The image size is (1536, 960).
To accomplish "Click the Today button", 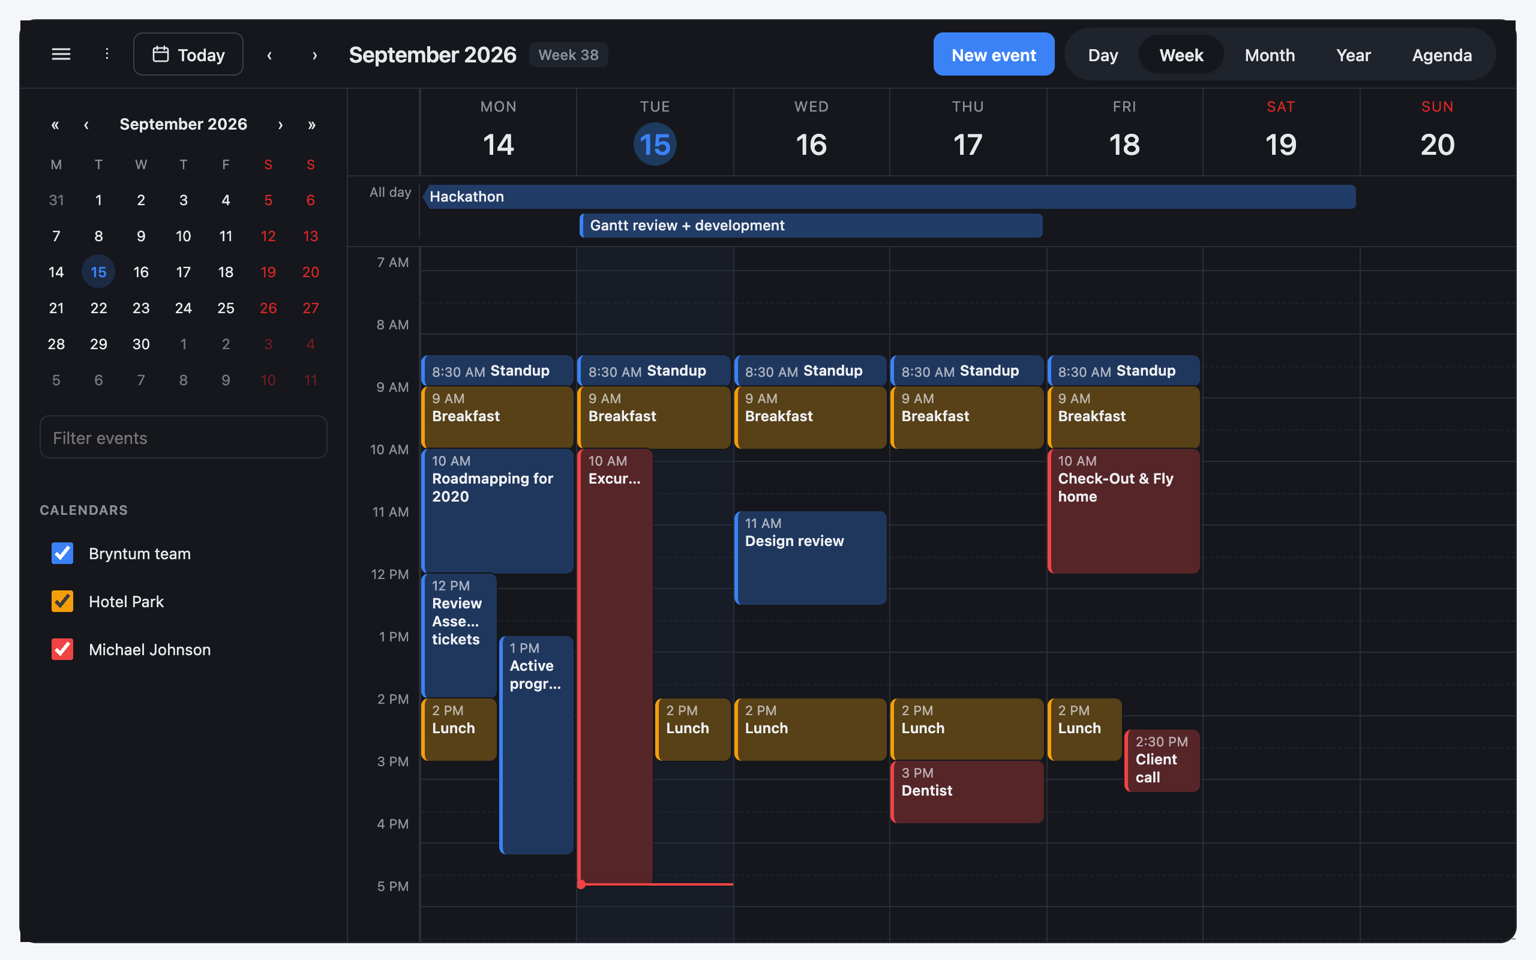I will coord(188,55).
